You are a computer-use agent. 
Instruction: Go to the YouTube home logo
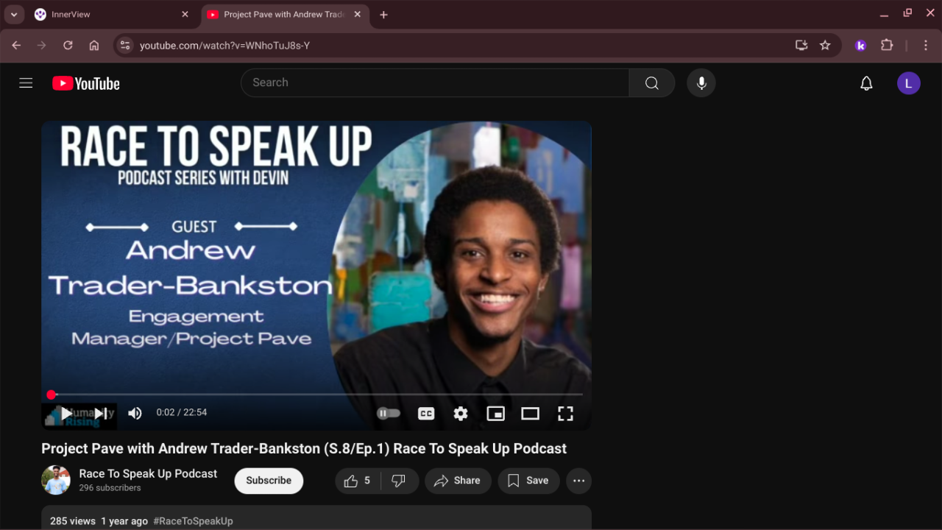[x=86, y=83]
